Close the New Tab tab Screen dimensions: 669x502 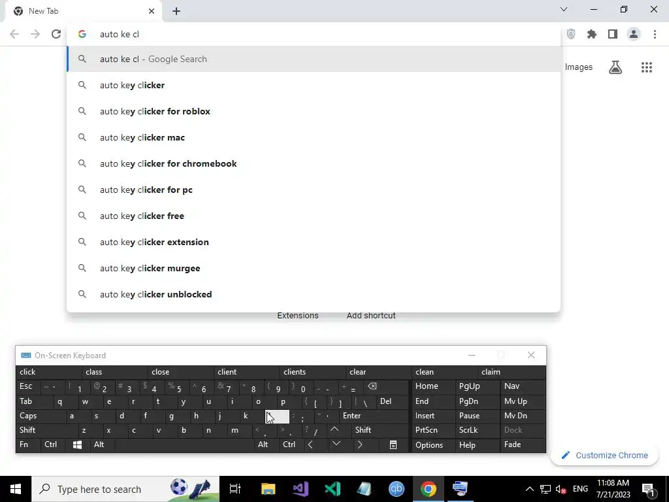152,11
